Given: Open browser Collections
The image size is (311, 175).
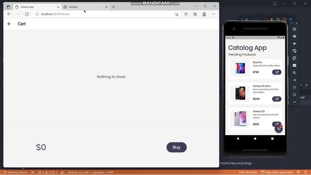Looking at the screenshot, I should (195, 14).
